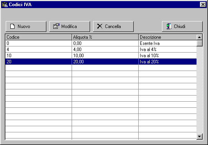Click the 20,00 aliquota cell
The height and width of the screenshot is (145, 208).
coord(105,62)
